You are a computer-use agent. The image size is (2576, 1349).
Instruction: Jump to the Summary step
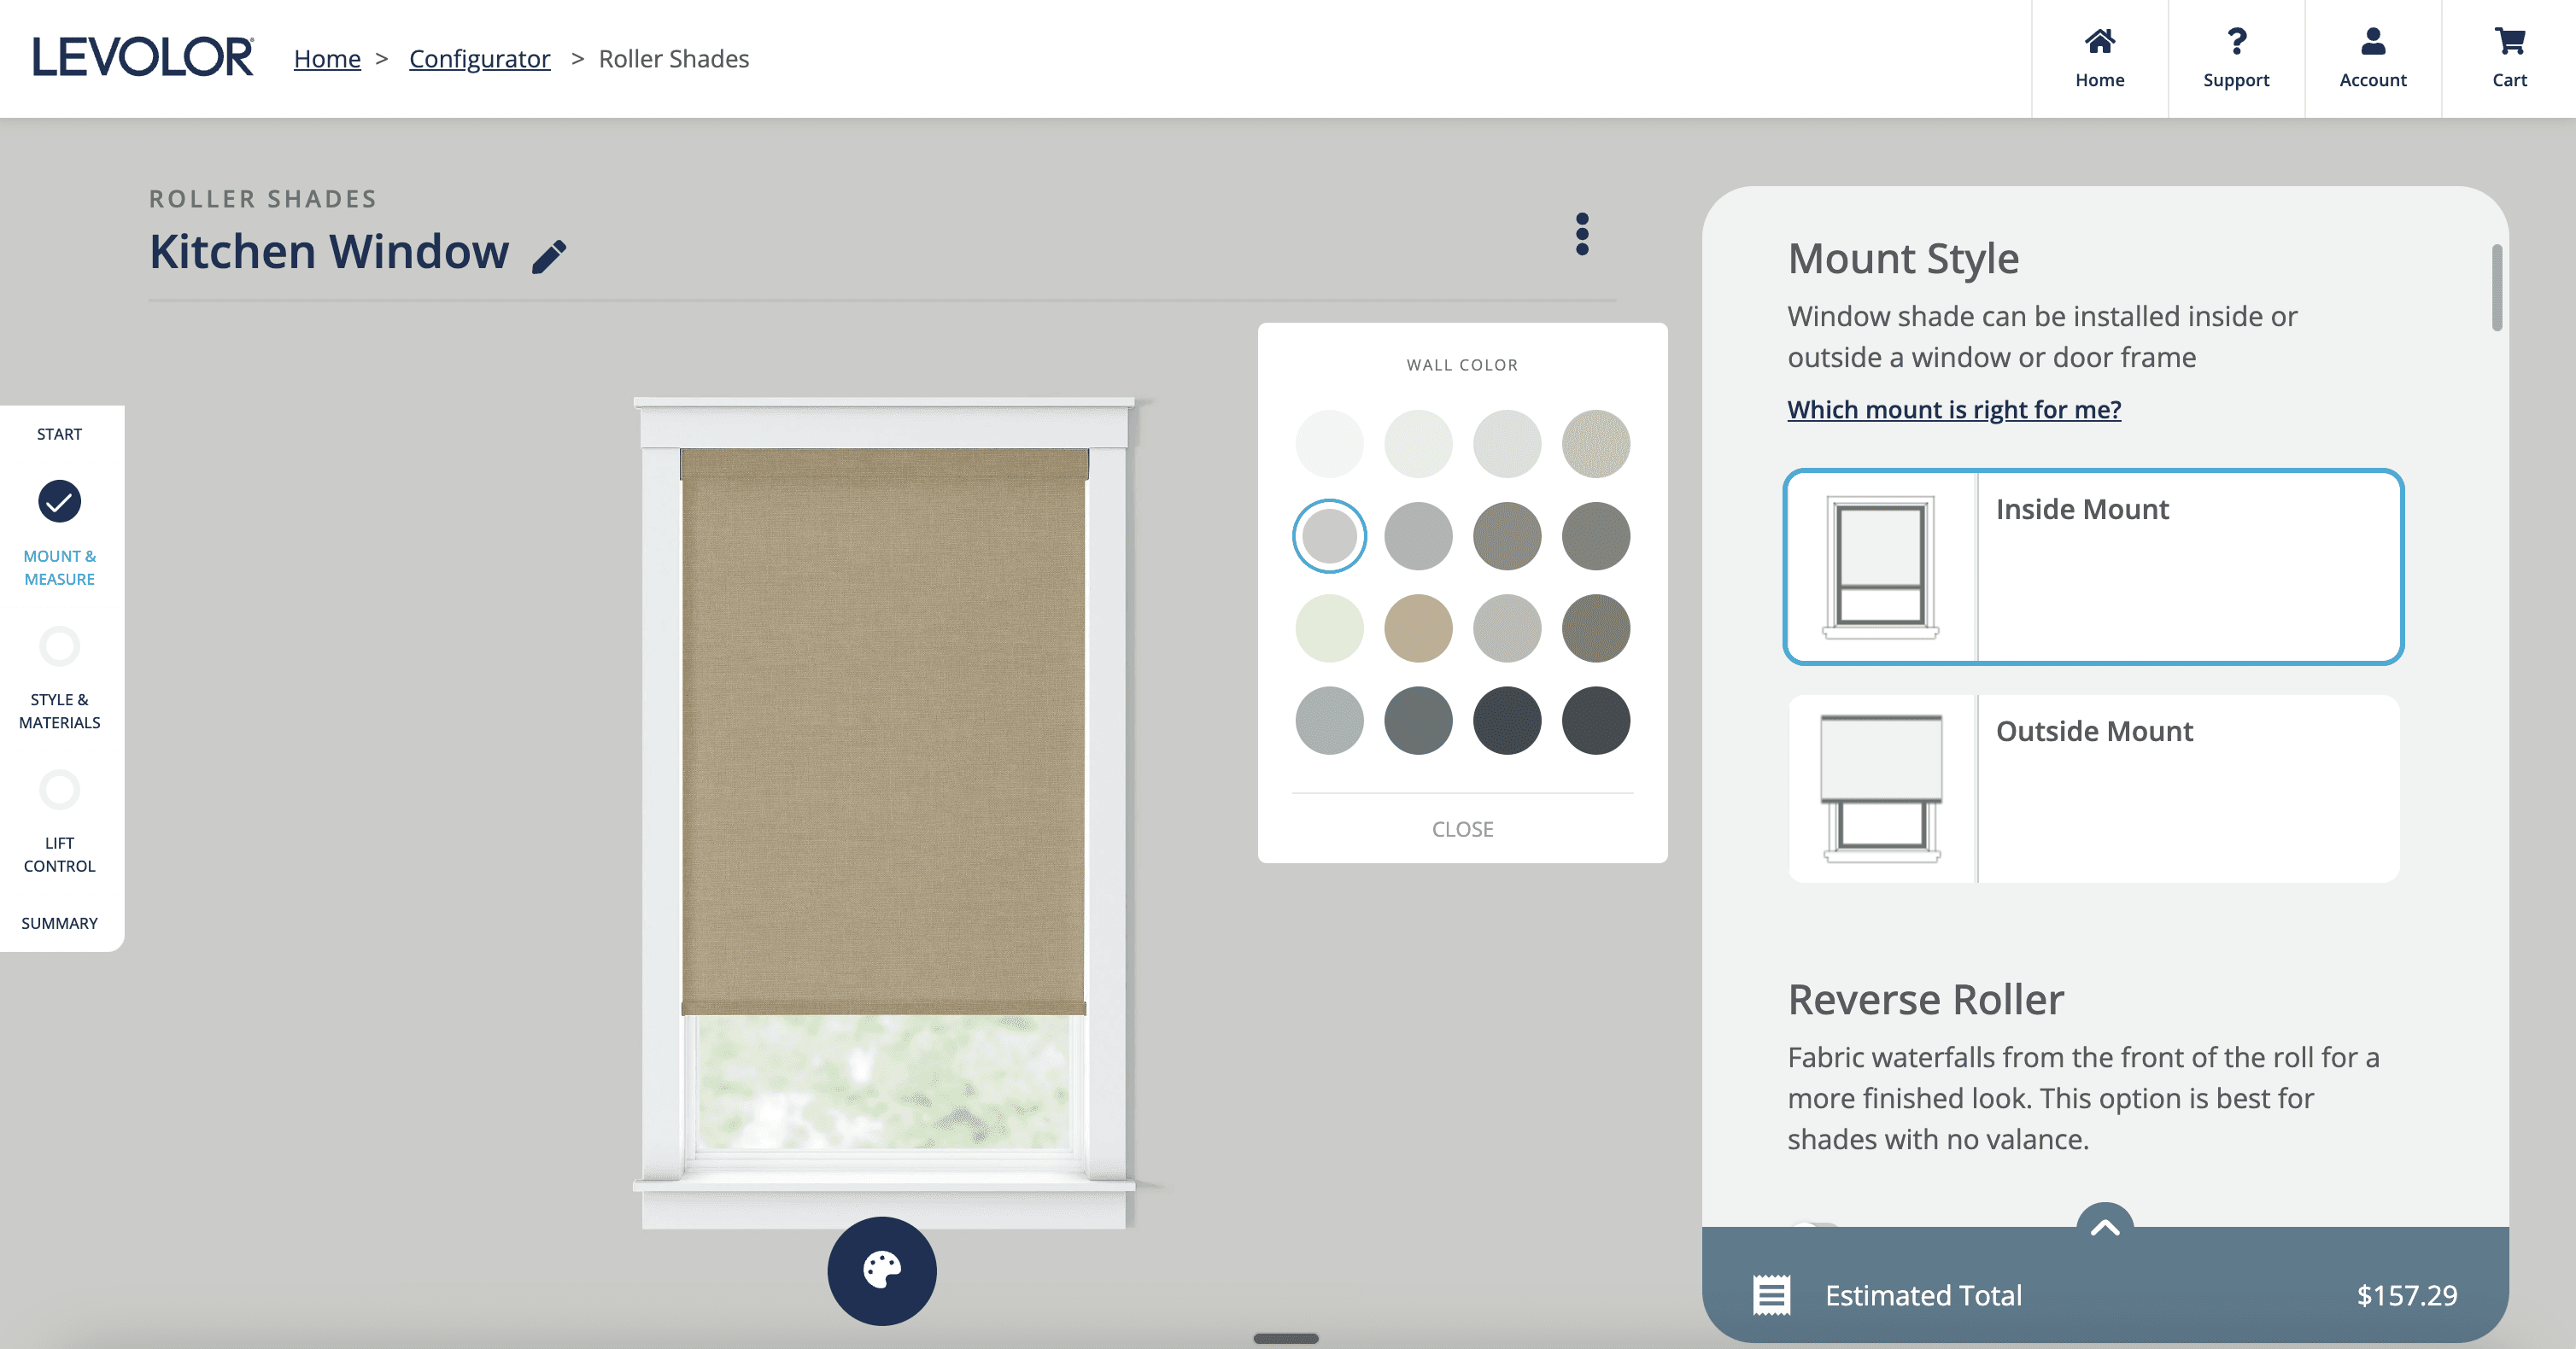pos(59,923)
